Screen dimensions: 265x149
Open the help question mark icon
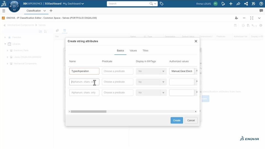[x=261, y=4]
